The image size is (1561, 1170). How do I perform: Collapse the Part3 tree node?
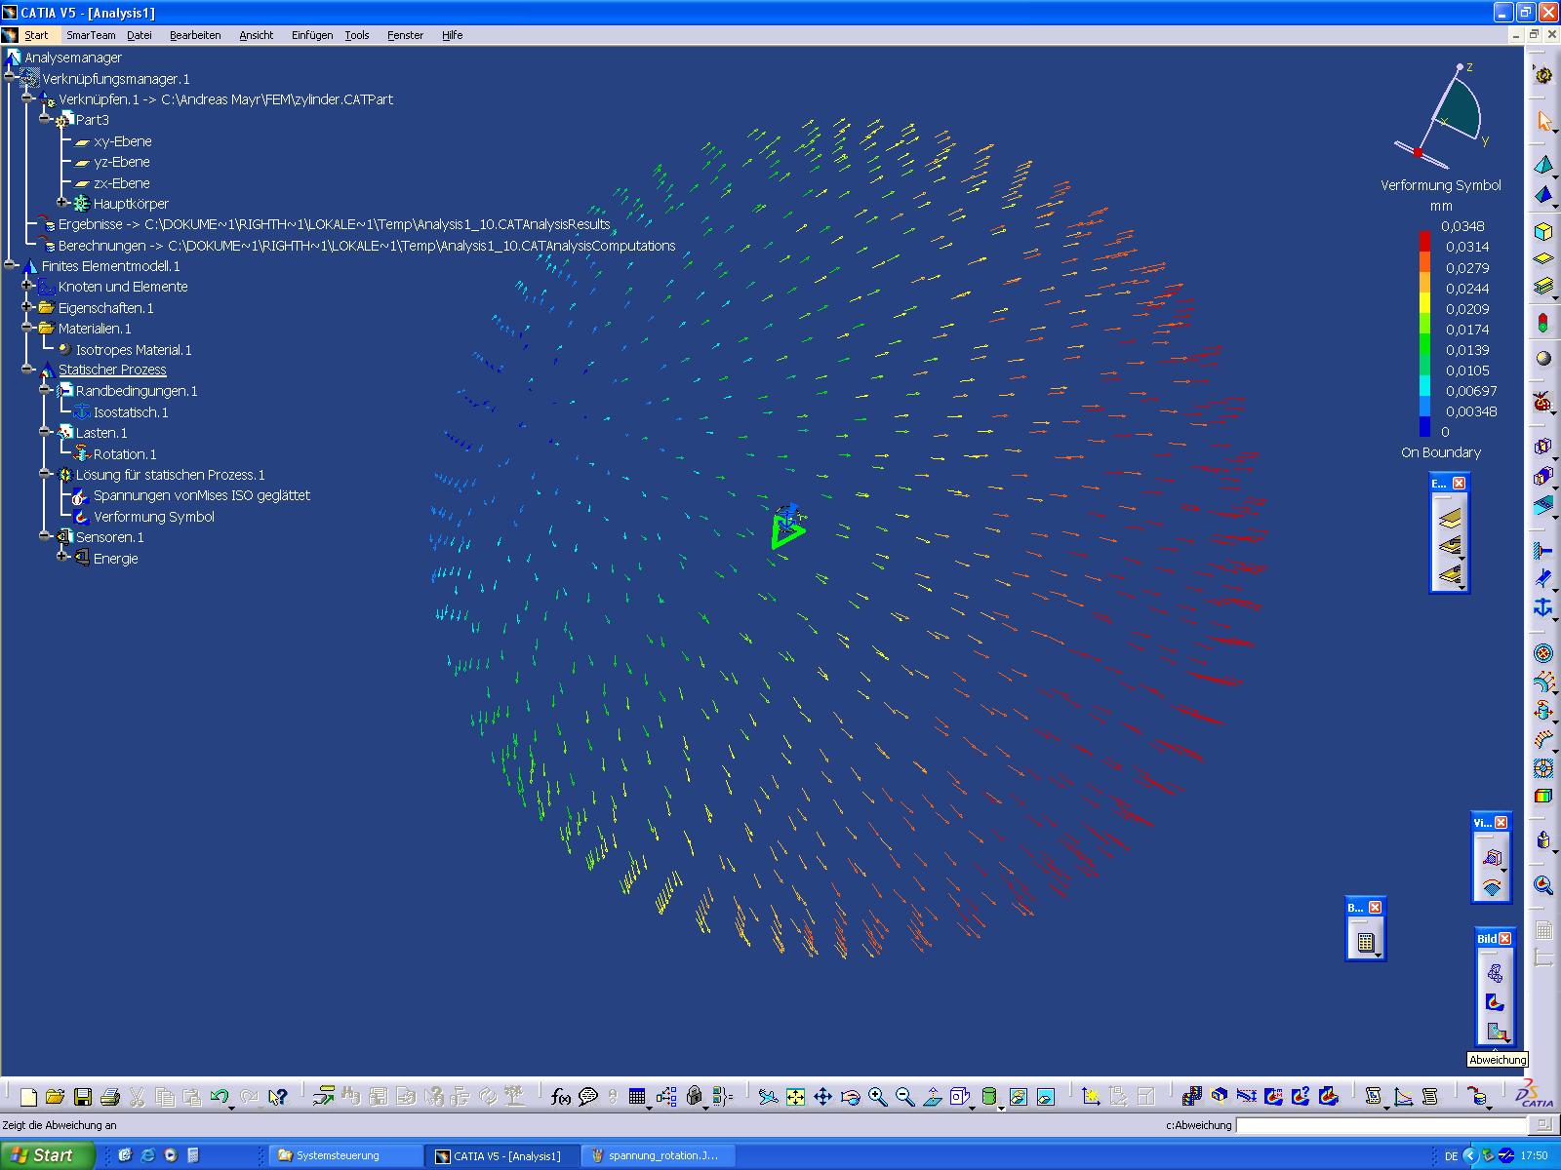[45, 119]
